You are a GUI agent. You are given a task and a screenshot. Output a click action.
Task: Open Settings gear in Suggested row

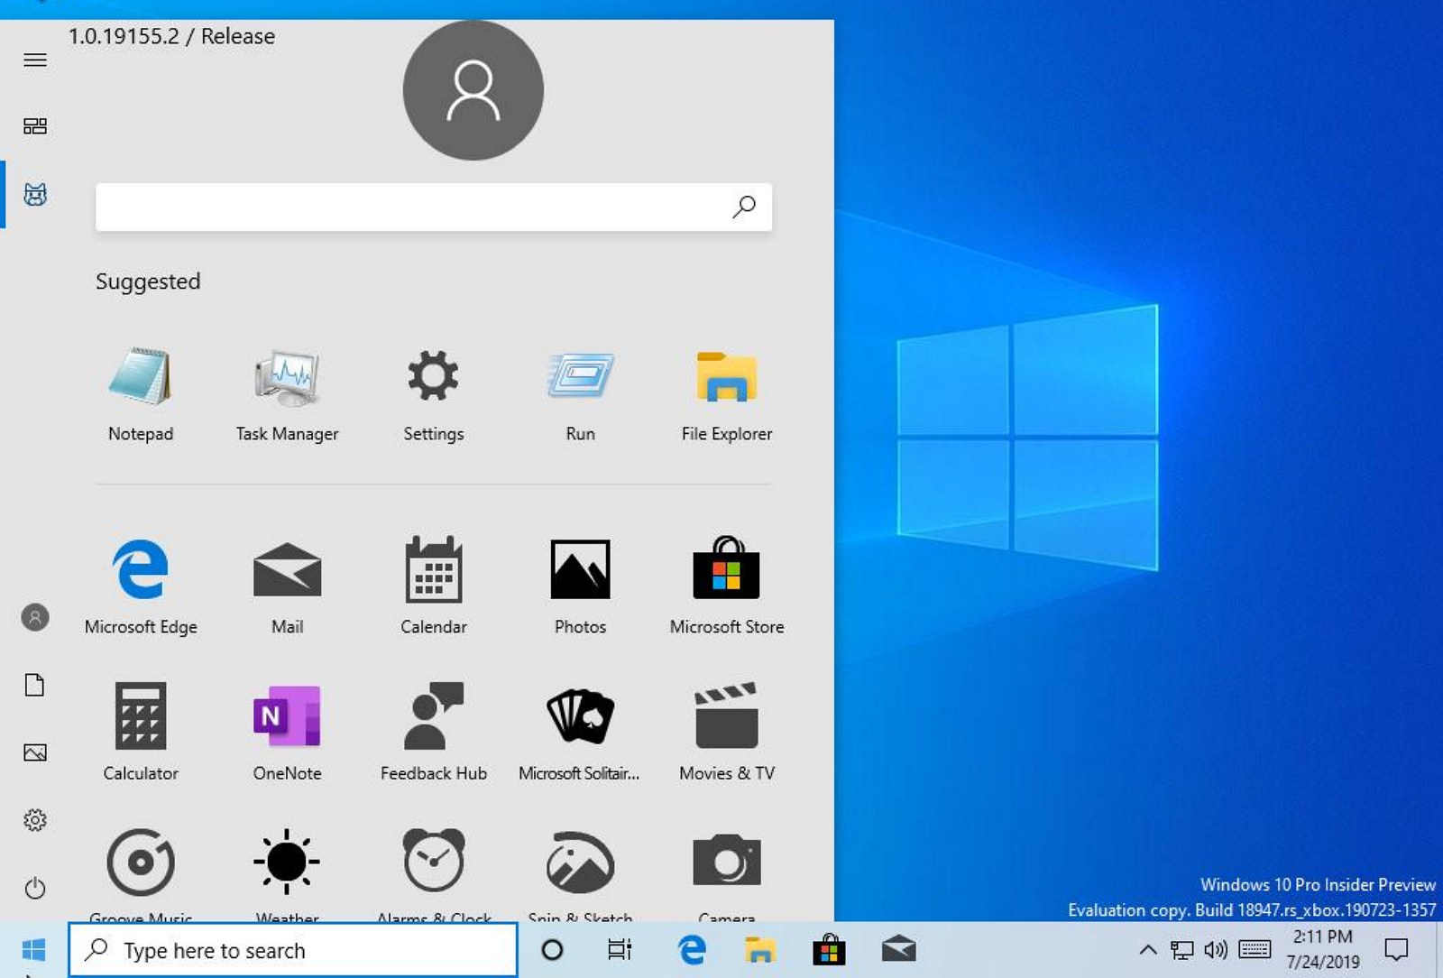coord(433,394)
